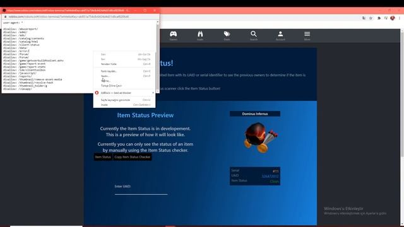Click the padlock icon in popup address bar
This screenshot has width=404, height=227.
[5, 17]
